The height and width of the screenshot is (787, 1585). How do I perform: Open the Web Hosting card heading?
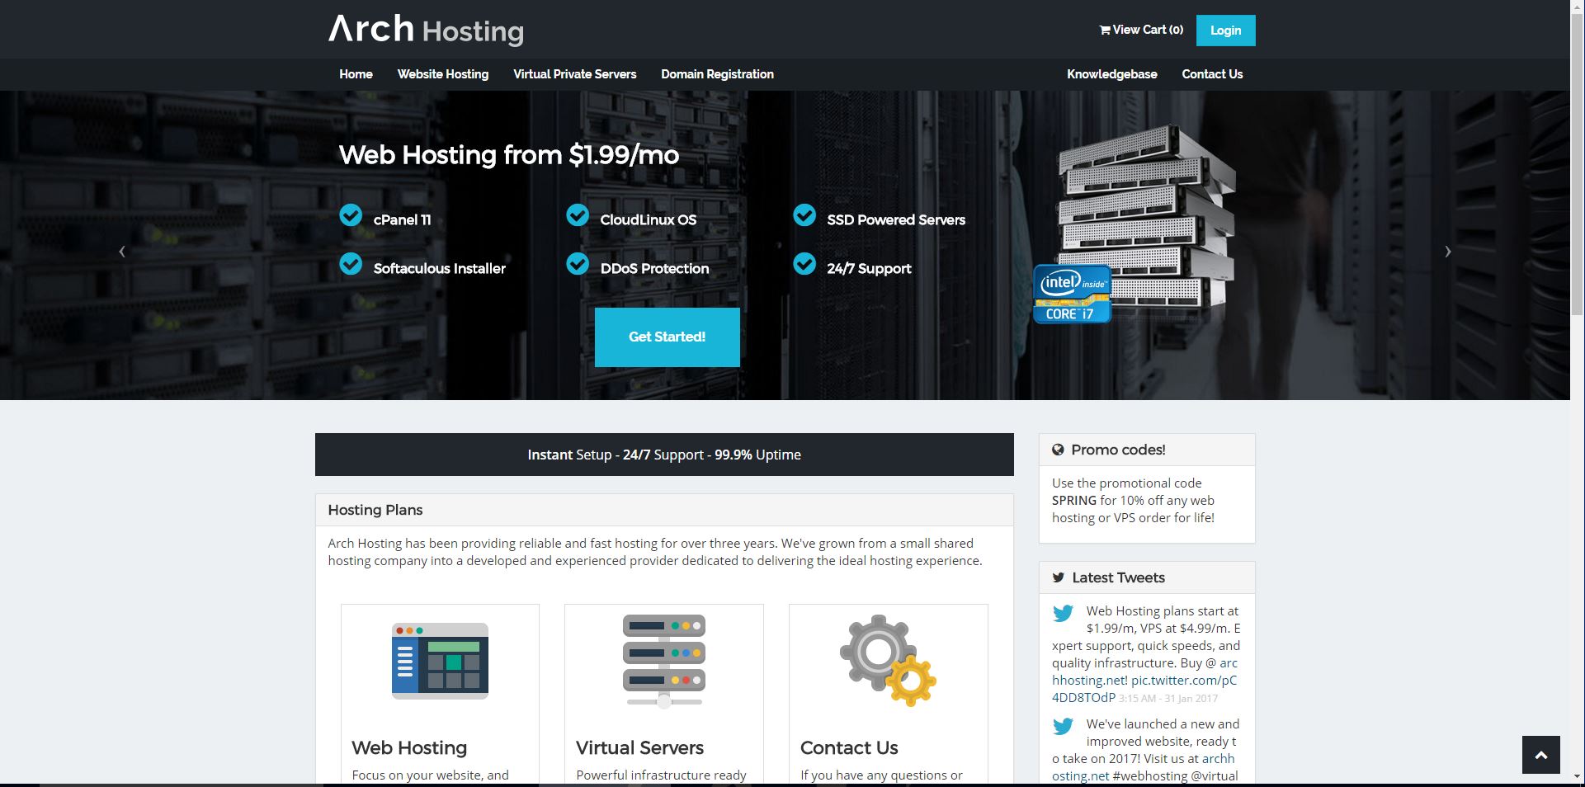point(409,747)
